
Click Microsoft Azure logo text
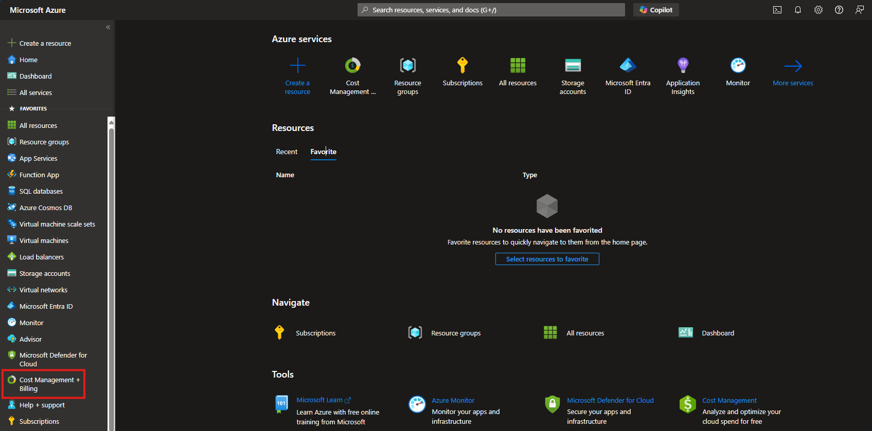[x=38, y=10]
